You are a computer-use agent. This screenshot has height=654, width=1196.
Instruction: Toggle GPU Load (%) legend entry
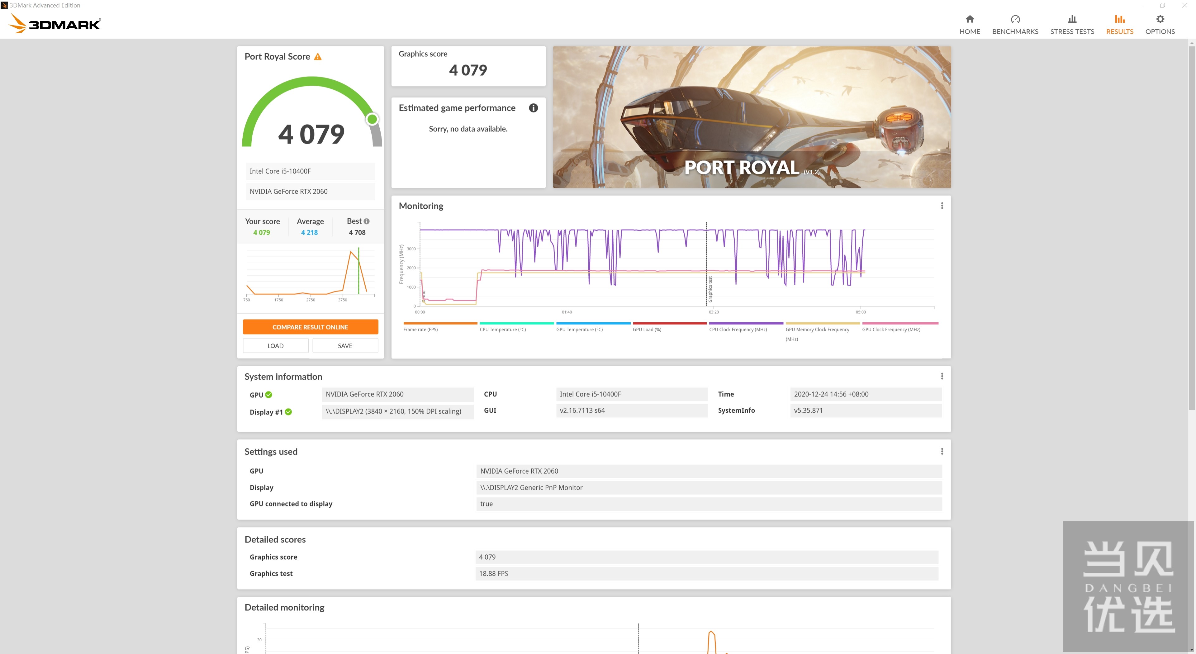coord(669,327)
